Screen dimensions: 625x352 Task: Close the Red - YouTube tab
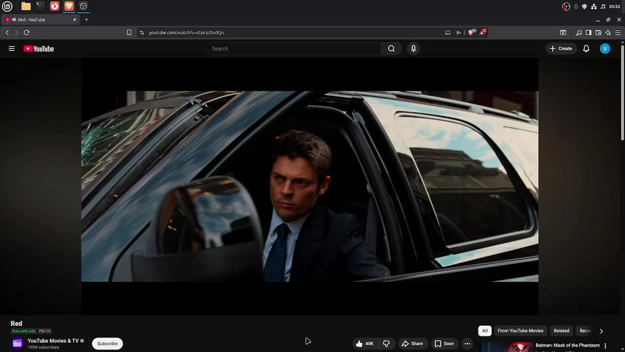74,20
